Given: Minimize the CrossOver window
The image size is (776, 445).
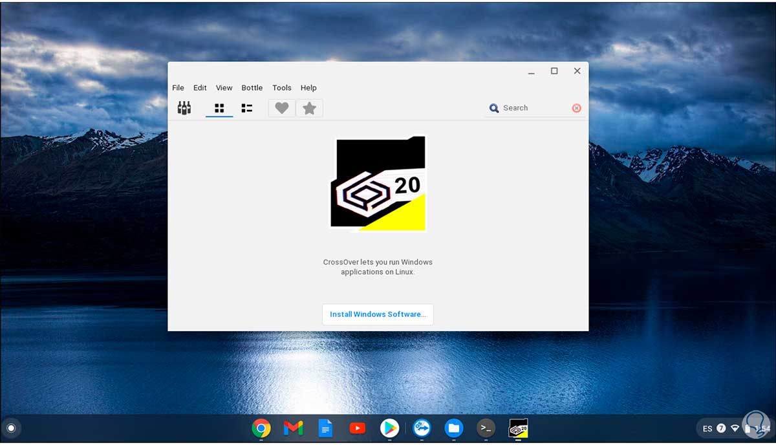Looking at the screenshot, I should (x=532, y=72).
